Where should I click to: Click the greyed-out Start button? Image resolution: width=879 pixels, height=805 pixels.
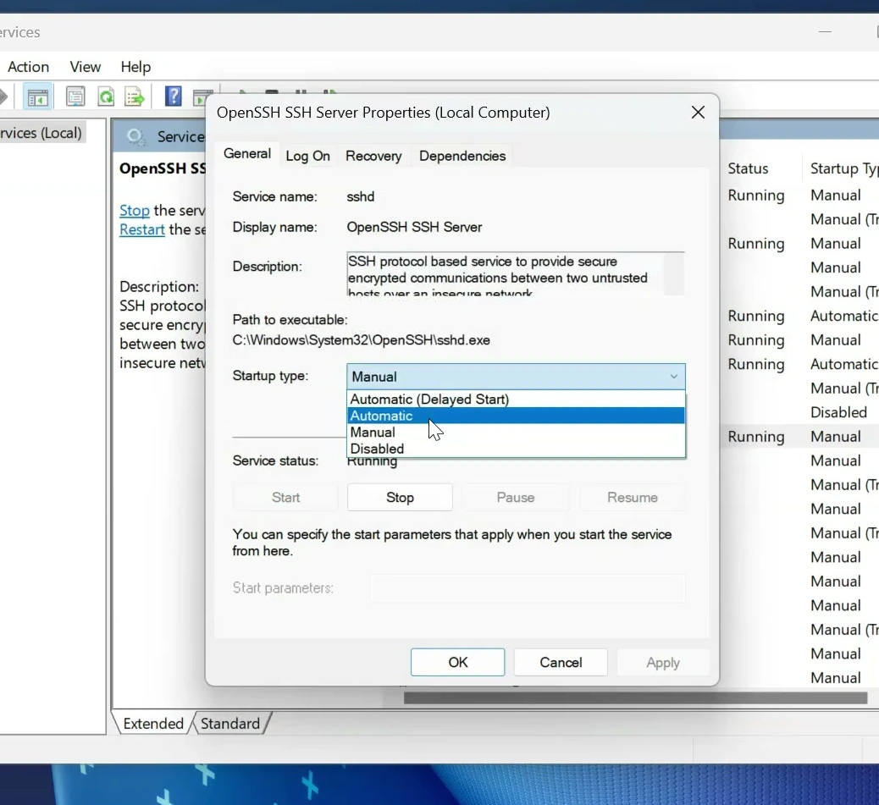point(286,498)
